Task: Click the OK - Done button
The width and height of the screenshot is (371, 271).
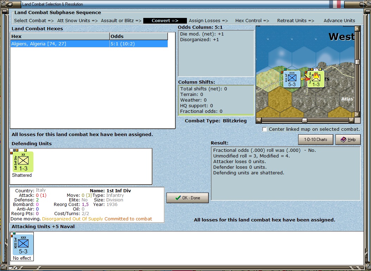Action: click(x=187, y=198)
